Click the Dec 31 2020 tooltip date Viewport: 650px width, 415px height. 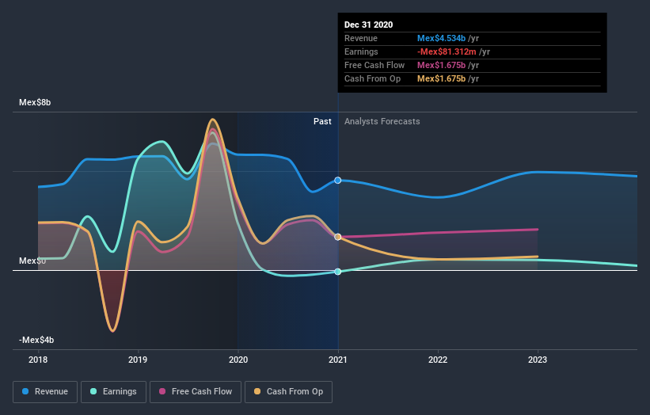[368, 25]
